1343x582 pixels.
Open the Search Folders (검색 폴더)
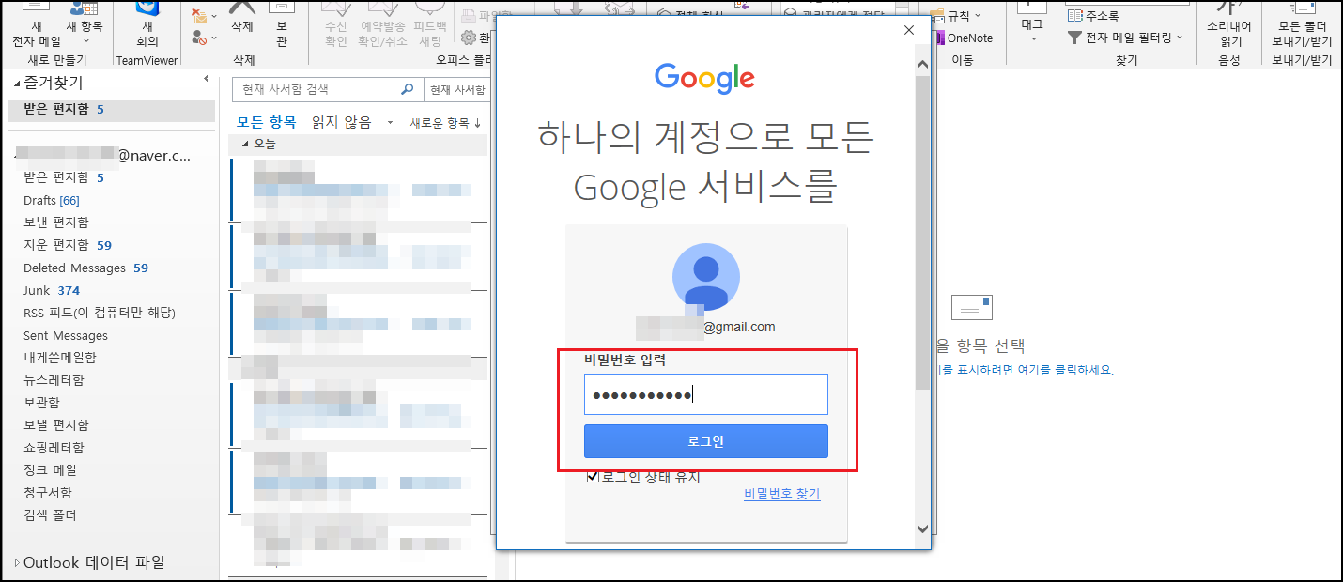click(50, 515)
